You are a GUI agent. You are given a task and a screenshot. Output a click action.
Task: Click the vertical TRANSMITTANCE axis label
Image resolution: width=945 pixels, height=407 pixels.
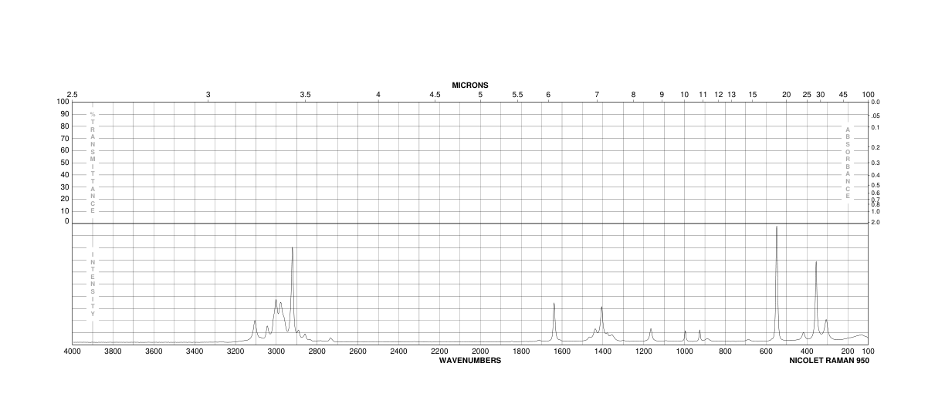93,162
